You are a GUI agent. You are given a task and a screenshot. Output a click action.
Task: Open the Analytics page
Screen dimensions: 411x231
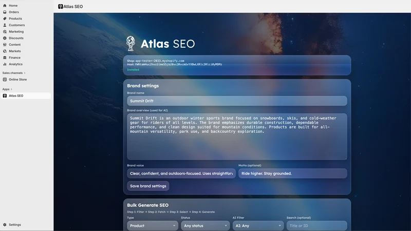pos(16,64)
